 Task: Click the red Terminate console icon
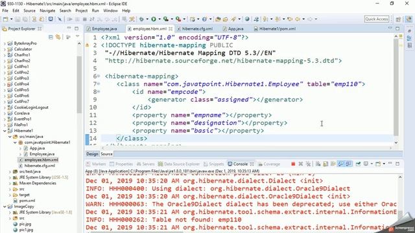click(293, 164)
